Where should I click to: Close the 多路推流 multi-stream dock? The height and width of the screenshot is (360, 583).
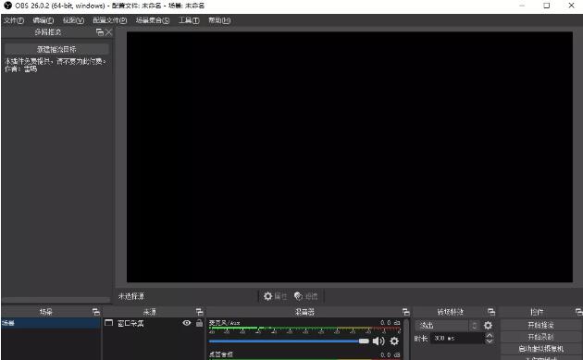pos(108,32)
